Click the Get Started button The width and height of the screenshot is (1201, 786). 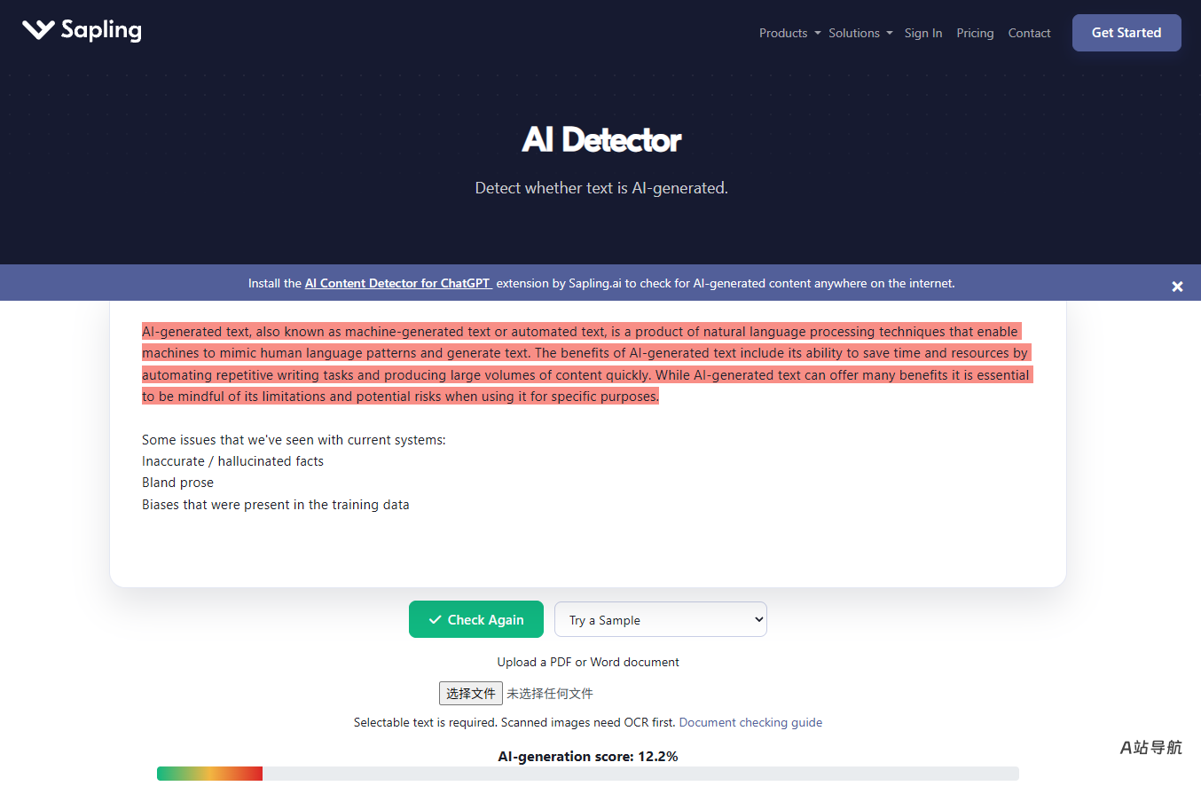point(1126,33)
